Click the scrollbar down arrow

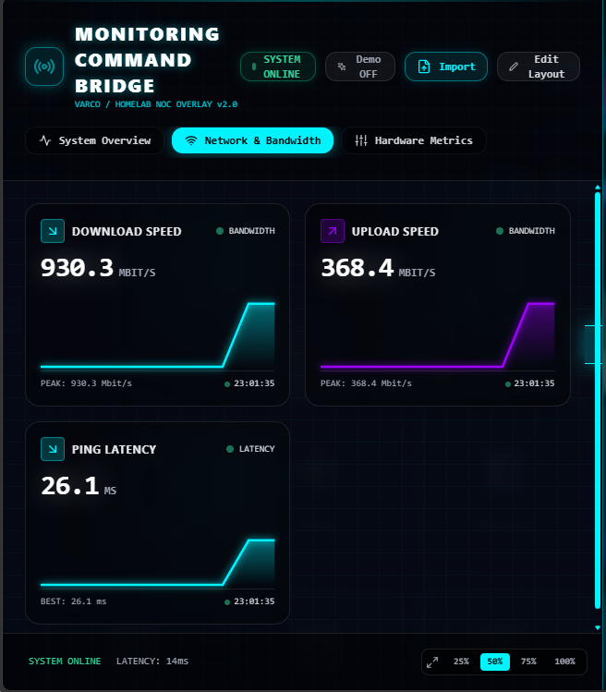click(598, 627)
